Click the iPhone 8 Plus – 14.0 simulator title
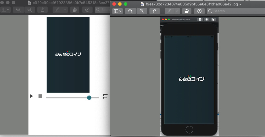 click(180, 19)
